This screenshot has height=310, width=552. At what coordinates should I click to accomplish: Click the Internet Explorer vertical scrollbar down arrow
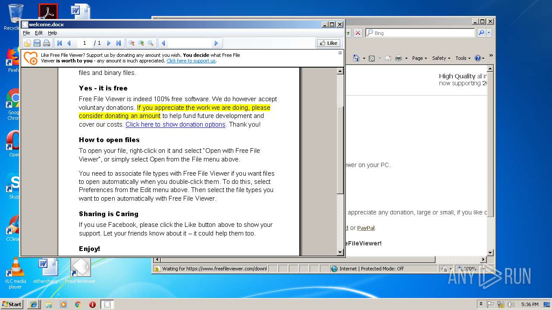[x=490, y=252]
